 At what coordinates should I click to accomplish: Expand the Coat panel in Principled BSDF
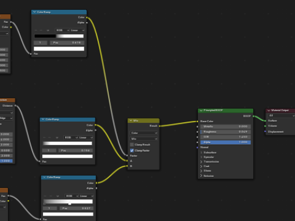[x=201, y=166]
